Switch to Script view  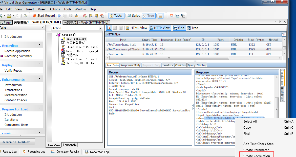pyautogui.click(x=134, y=16)
